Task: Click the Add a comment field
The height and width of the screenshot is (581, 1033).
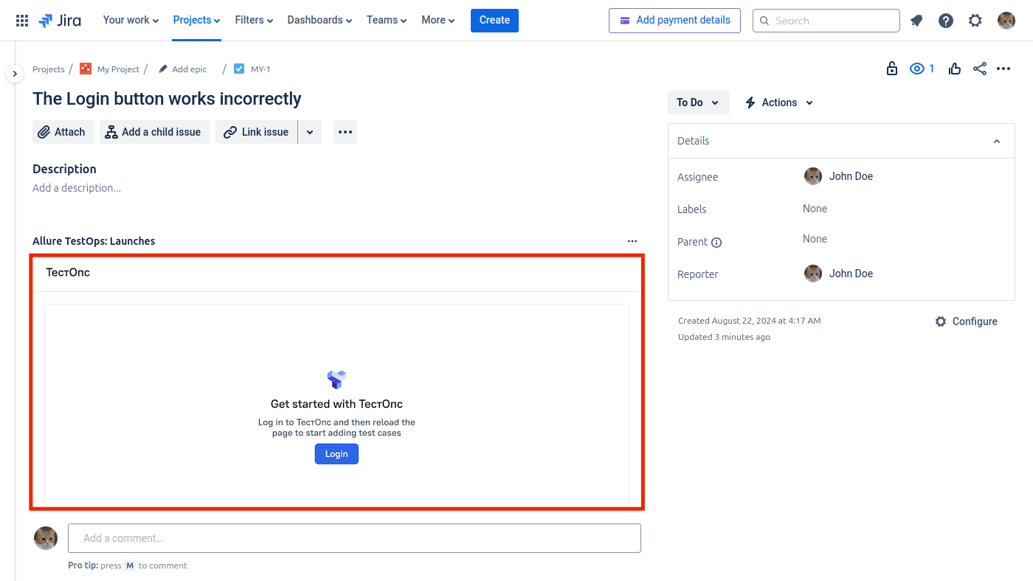Action: [x=354, y=538]
